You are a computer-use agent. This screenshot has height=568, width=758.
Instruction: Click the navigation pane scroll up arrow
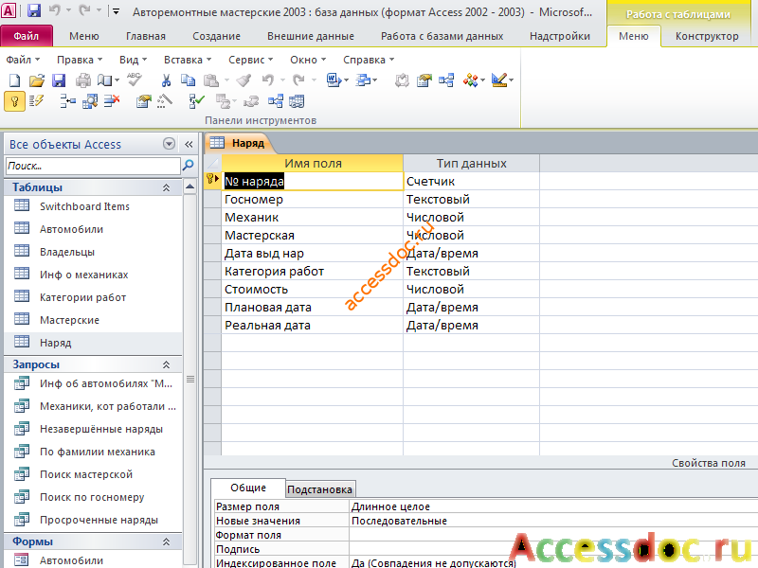pyautogui.click(x=190, y=186)
